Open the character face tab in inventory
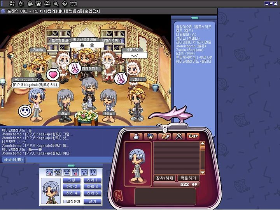Image resolution: width=280 pixels, height=210 pixels. coord(150,136)
